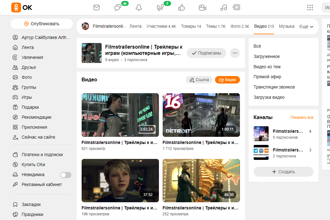Click the Подписаны subscription button
Image resolution: width=330 pixels, height=220 pixels.
click(207, 53)
